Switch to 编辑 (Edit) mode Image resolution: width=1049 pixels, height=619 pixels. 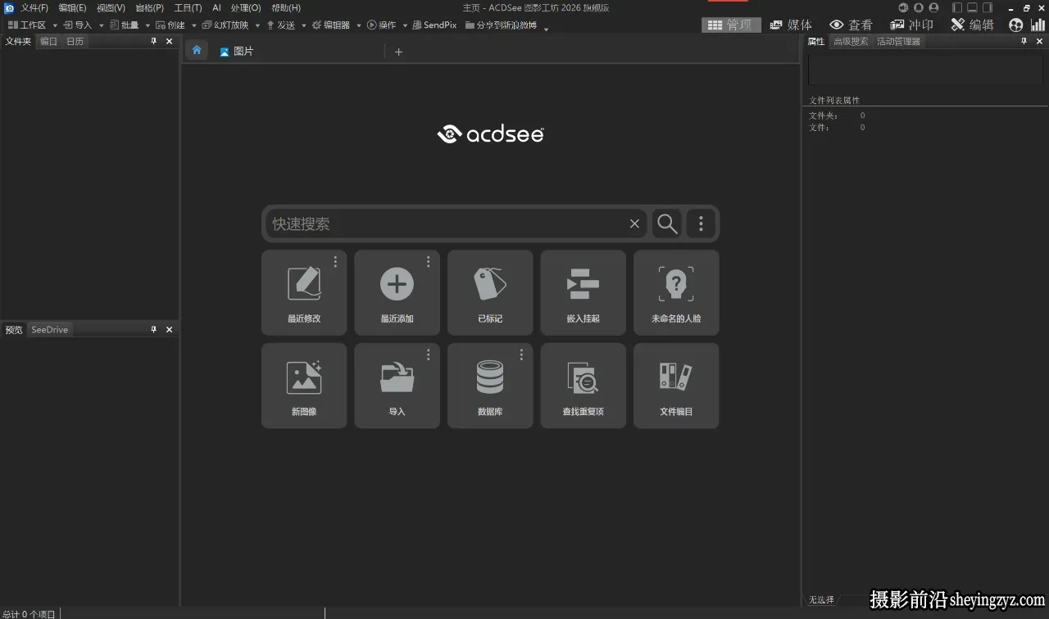coord(972,25)
